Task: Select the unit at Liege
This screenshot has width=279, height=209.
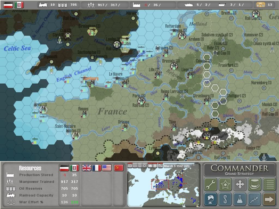Action: point(190,75)
